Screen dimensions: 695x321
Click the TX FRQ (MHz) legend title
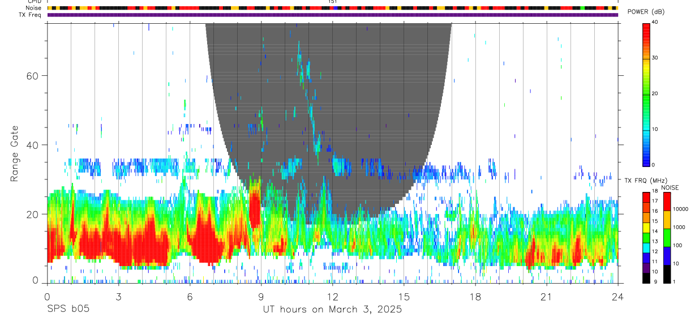point(646,180)
